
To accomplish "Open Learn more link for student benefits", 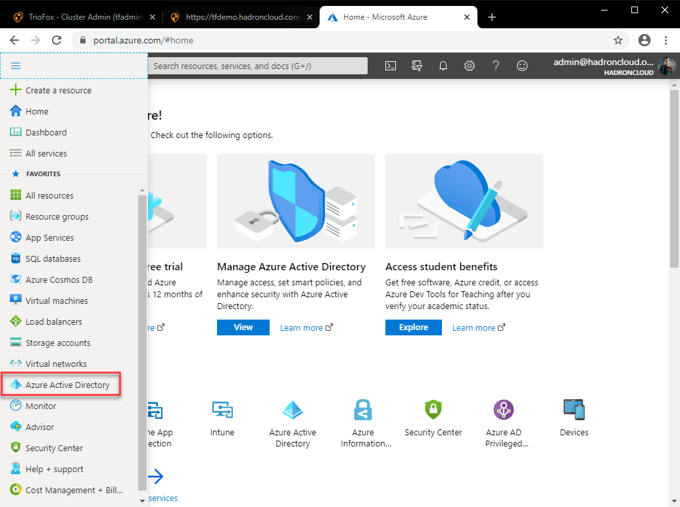I will [x=478, y=328].
